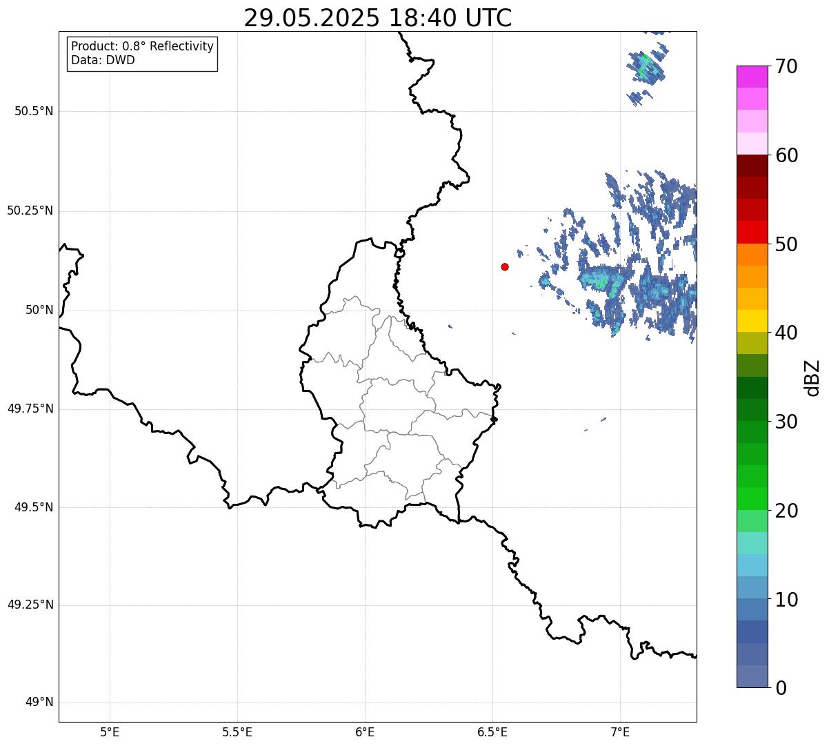Click the "5°E" longitude label

[x=110, y=732]
